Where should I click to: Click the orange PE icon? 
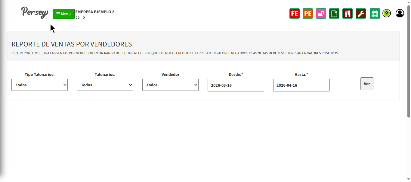(308, 13)
